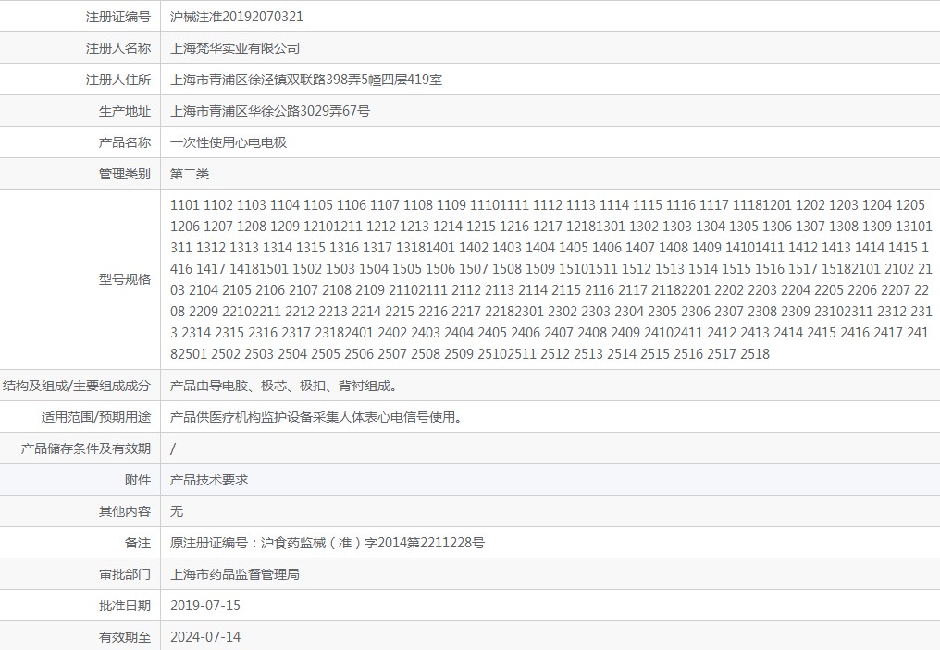The image size is (940, 650).
Task: Select the 产品名称 label
Action: coord(125,142)
